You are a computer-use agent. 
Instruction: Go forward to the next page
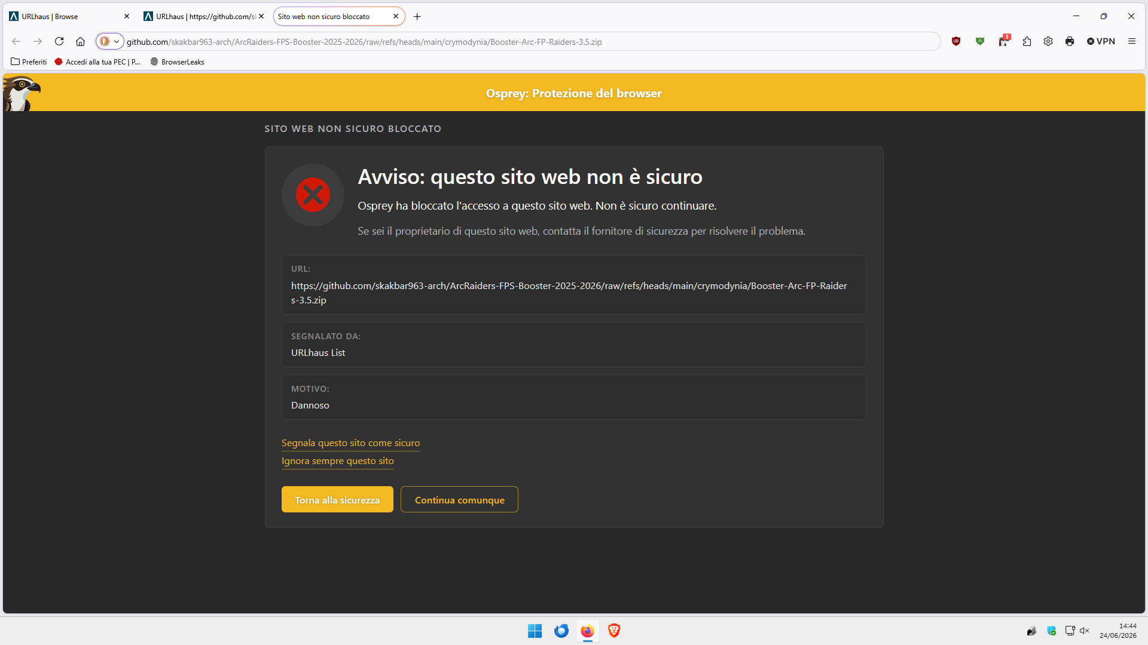(38, 41)
